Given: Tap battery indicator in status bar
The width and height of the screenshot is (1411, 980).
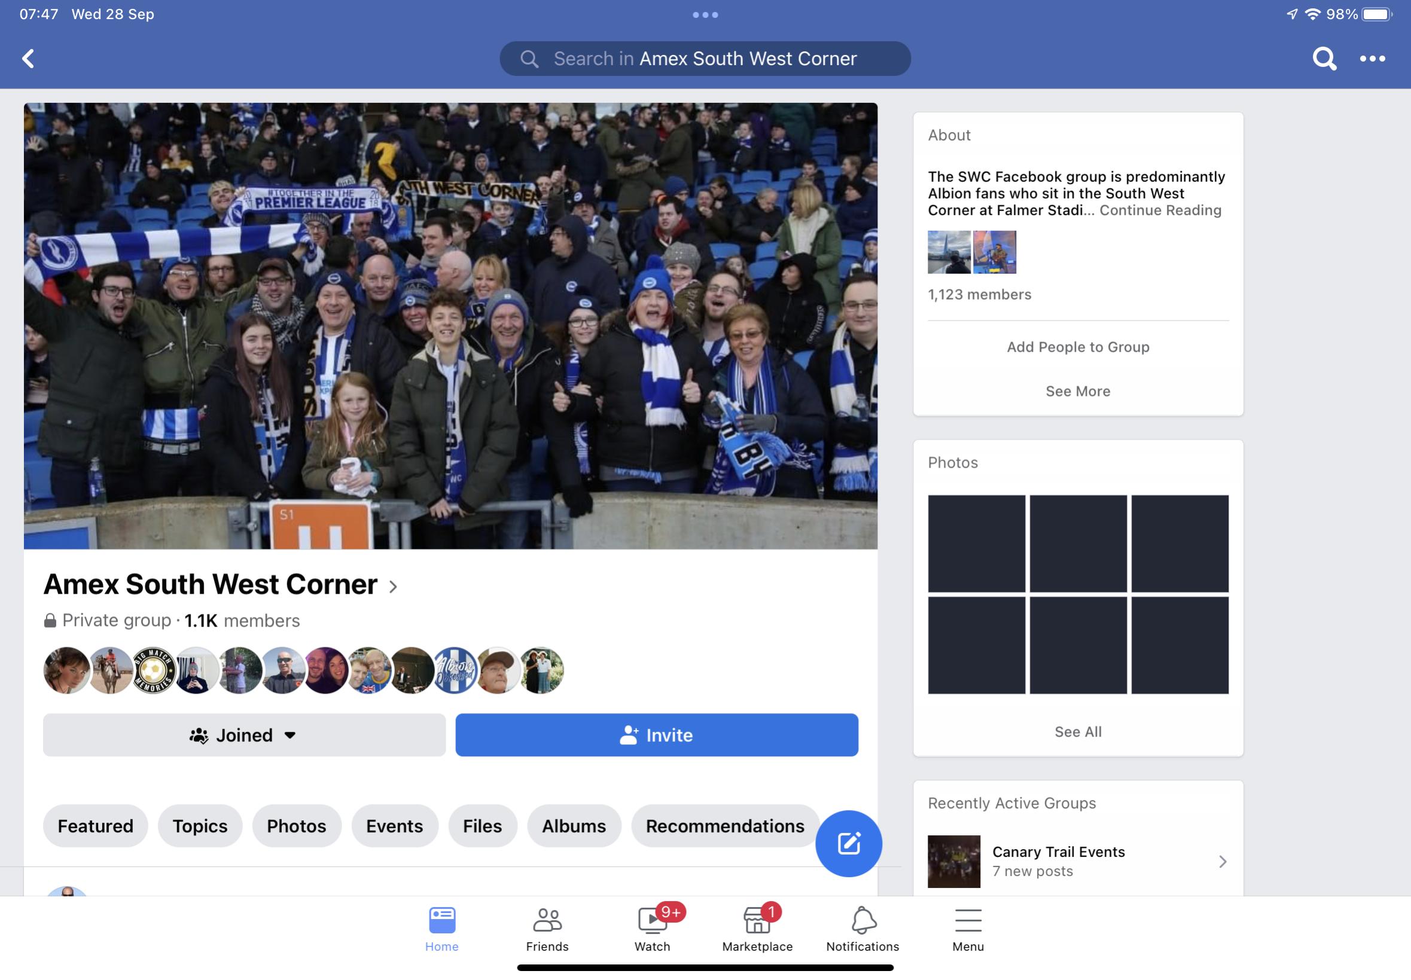Looking at the screenshot, I should point(1378,14).
